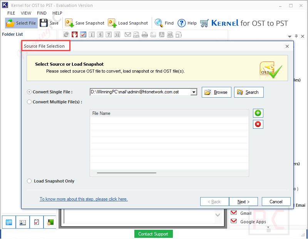Open the Journal view icon

coord(50,222)
